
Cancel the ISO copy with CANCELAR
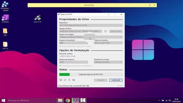tap(116, 80)
